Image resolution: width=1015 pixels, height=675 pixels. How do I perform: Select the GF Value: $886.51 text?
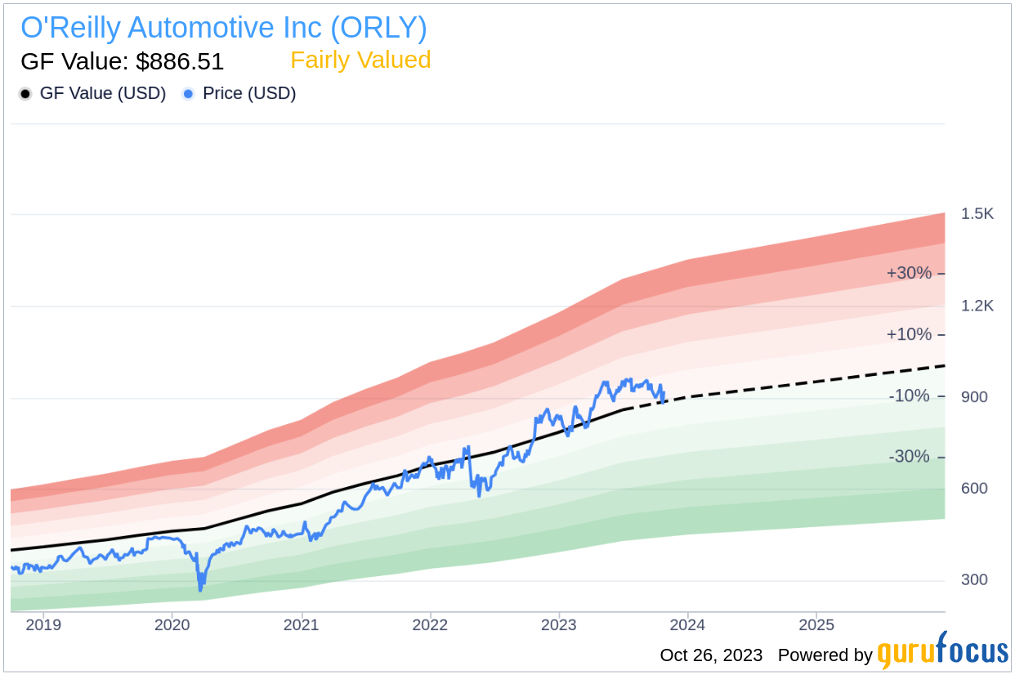point(122,62)
